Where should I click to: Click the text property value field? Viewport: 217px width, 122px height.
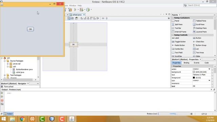[x=202, y=86]
